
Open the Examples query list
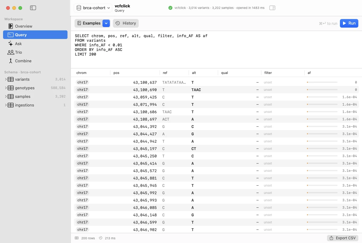tap(89, 23)
